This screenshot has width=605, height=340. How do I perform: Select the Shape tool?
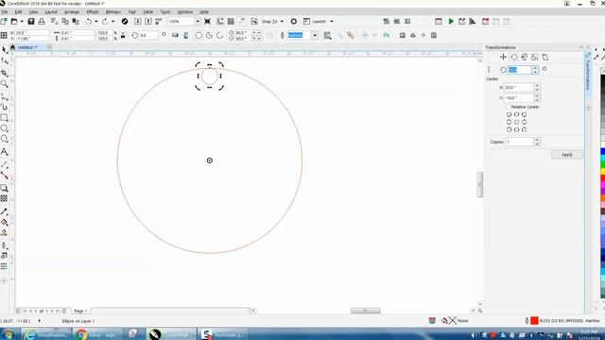pos(4,60)
